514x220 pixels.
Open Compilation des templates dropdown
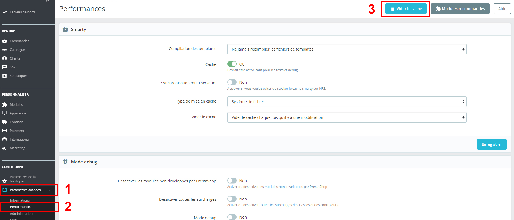point(347,49)
